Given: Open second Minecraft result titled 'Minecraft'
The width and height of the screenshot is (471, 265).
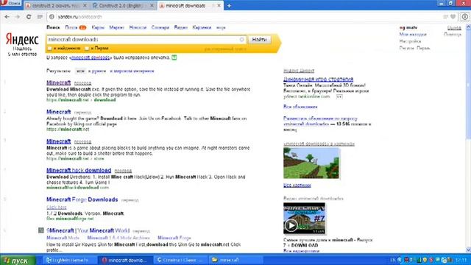Looking at the screenshot, I should tap(59, 112).
